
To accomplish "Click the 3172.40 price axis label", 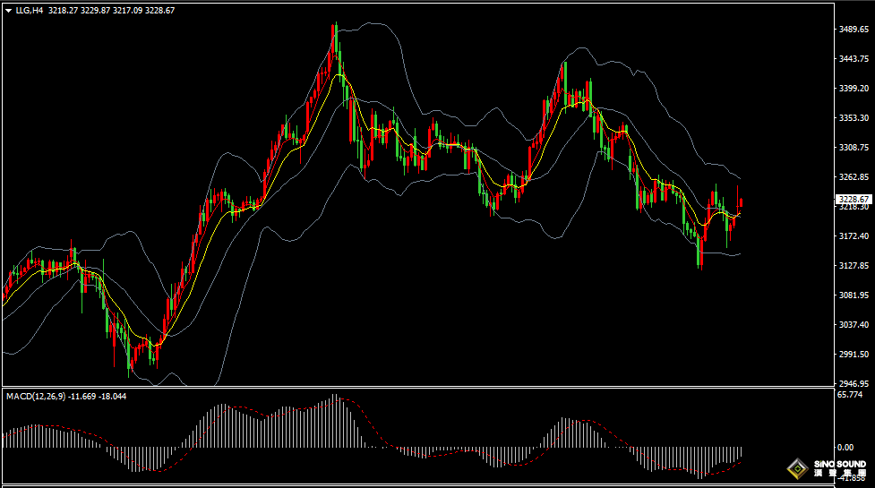I will point(854,236).
